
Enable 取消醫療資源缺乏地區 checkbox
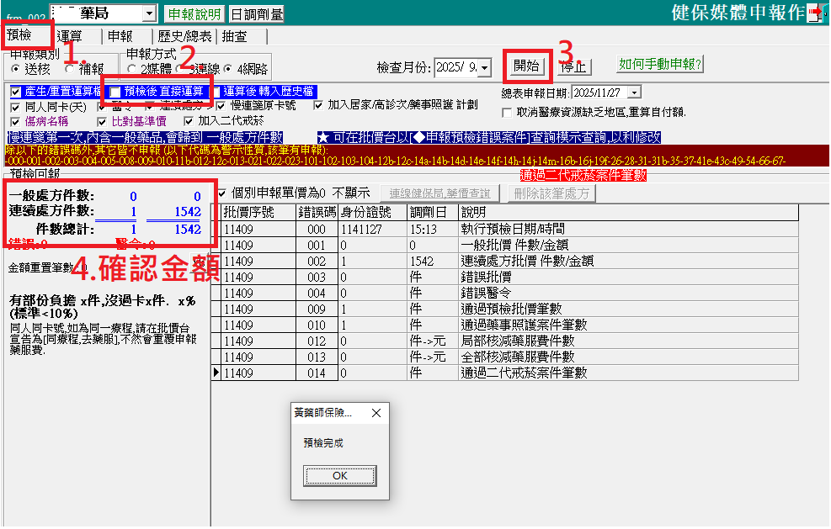point(507,112)
